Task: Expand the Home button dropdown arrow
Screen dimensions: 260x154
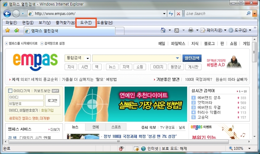Action: point(170,30)
